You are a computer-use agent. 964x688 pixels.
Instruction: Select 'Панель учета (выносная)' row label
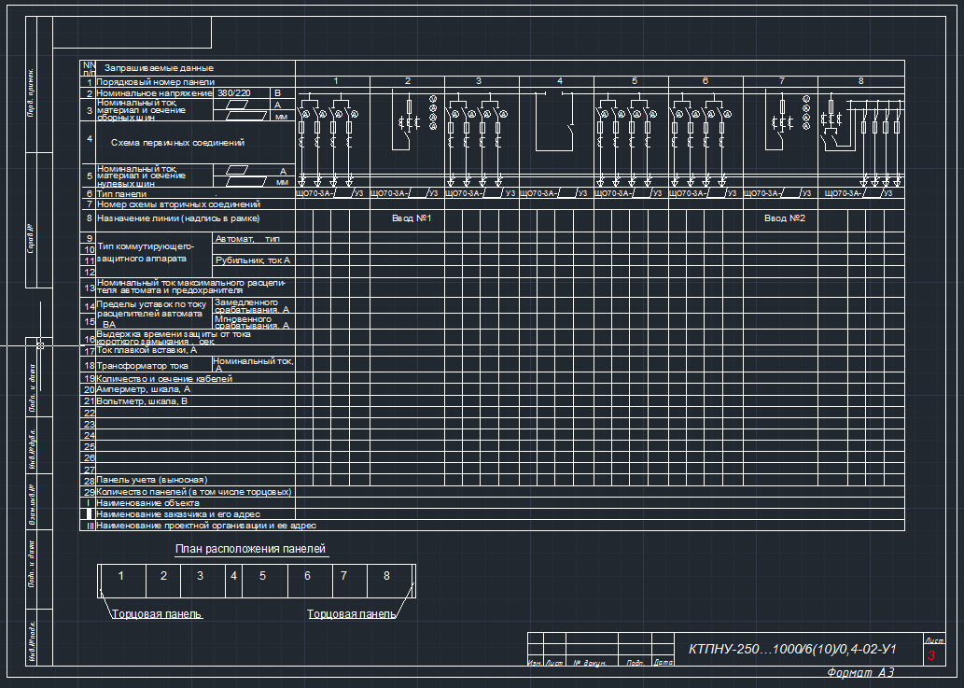click(x=152, y=480)
